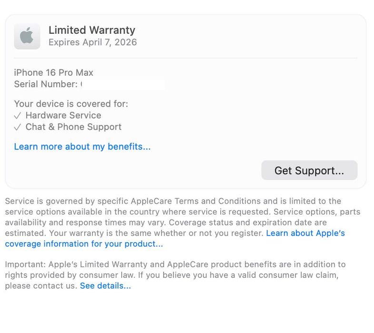Viewport: 374px width, 333px height.
Task: Click the Limited Warranty heading
Action: (92, 30)
